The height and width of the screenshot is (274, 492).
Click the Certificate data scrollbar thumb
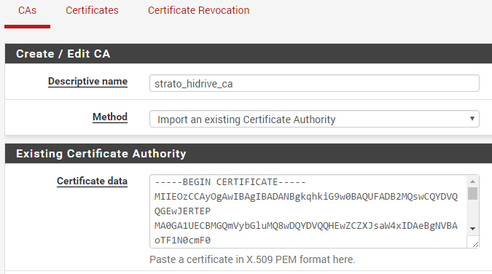tap(472, 193)
